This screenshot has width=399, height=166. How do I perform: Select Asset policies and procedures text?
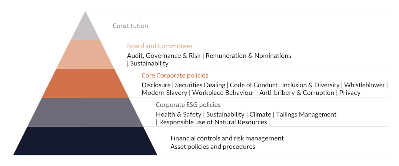tap(213, 147)
